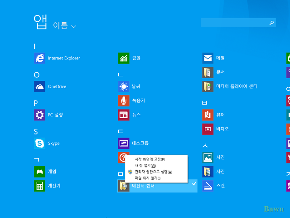The width and height of the screenshot is (290, 218).
Task: Open the 문서 documents folder icon
Action: point(208,72)
